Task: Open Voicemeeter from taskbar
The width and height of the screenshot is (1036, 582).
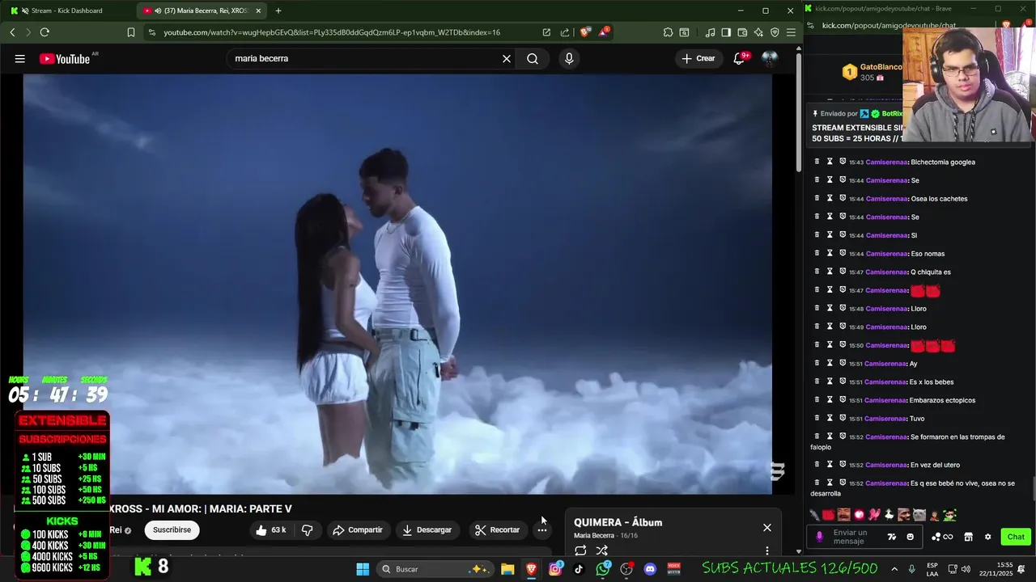Action: (x=673, y=569)
